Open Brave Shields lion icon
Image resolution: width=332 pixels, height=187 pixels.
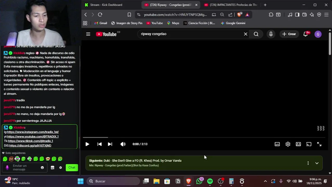(x=239, y=15)
